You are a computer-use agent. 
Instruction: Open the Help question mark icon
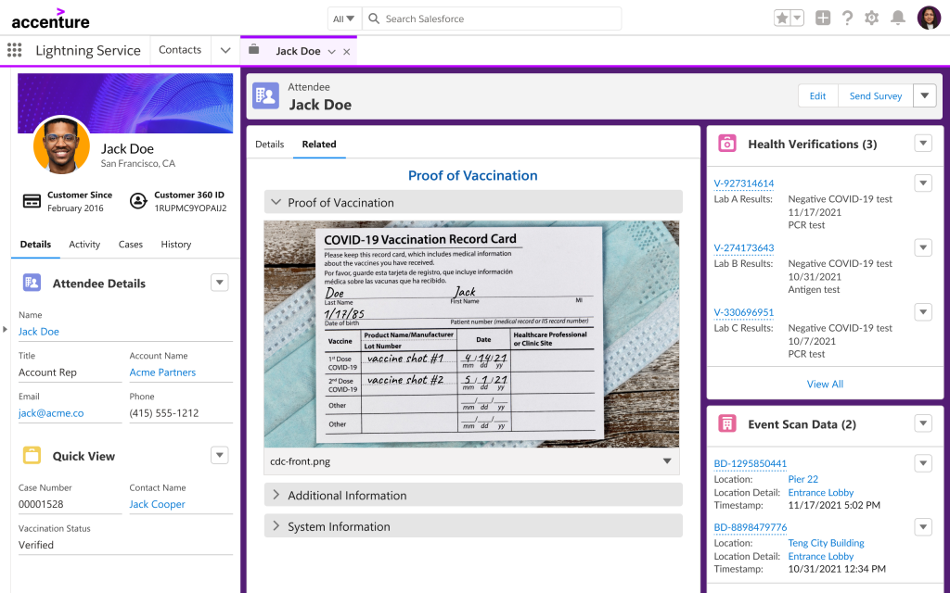point(847,18)
